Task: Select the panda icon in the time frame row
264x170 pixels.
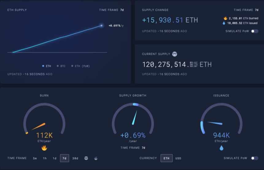Action: pyautogui.click(x=86, y=158)
